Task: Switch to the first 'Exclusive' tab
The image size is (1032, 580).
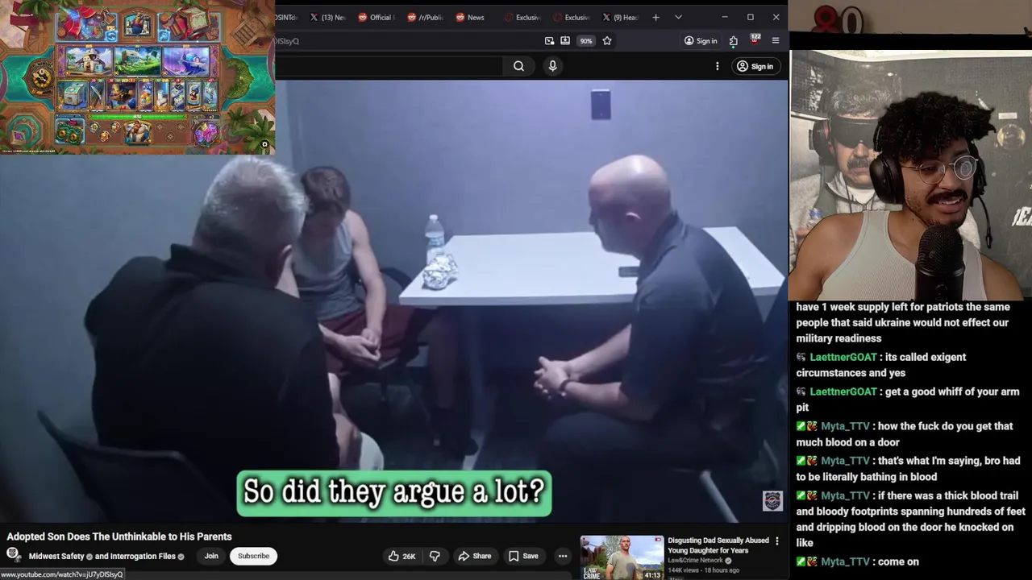Action: pyautogui.click(x=522, y=17)
